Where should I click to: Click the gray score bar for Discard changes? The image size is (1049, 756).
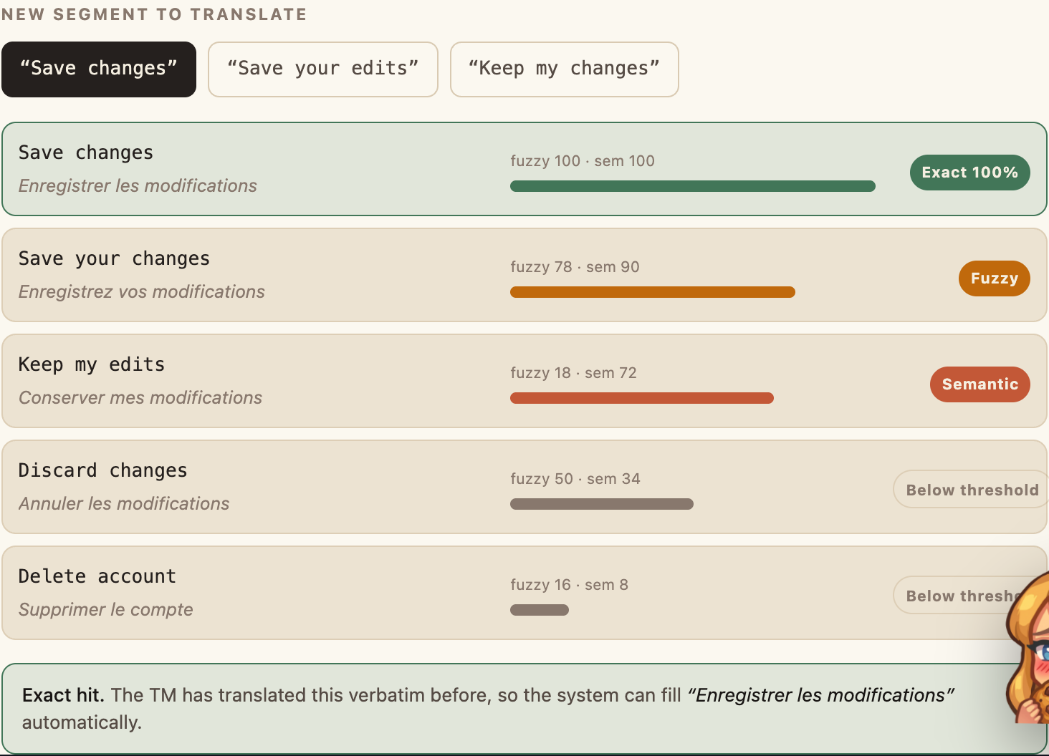[602, 504]
